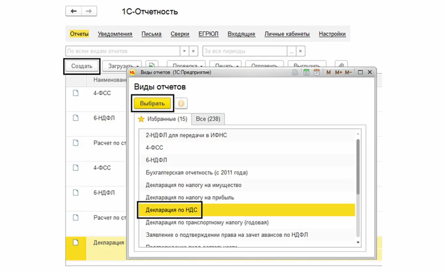Click the Создать button
Viewport: 445px width, 273px height.
pos(82,66)
